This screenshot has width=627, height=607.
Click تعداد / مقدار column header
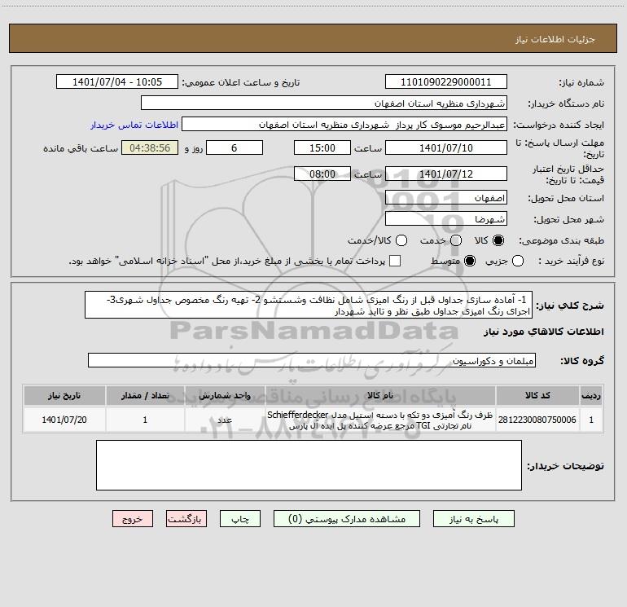click(145, 395)
